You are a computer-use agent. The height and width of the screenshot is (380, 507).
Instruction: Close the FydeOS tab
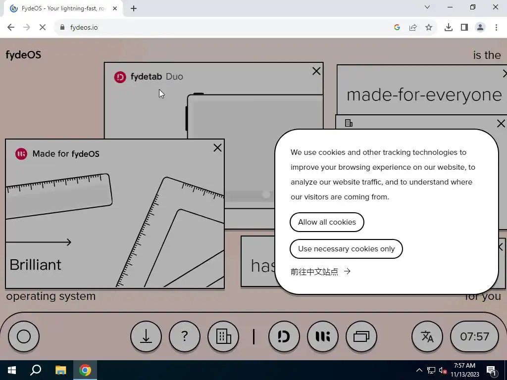tap(115, 8)
